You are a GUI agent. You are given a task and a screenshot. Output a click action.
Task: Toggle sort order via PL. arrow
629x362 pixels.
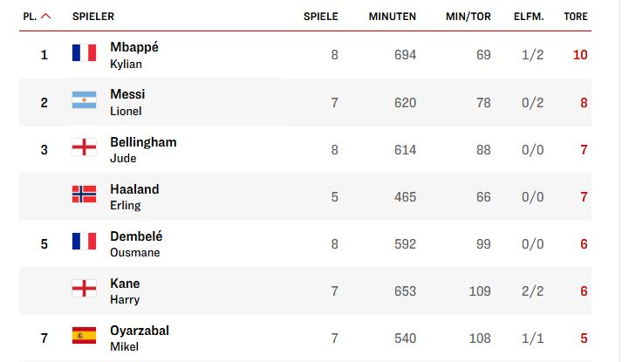coord(46,17)
